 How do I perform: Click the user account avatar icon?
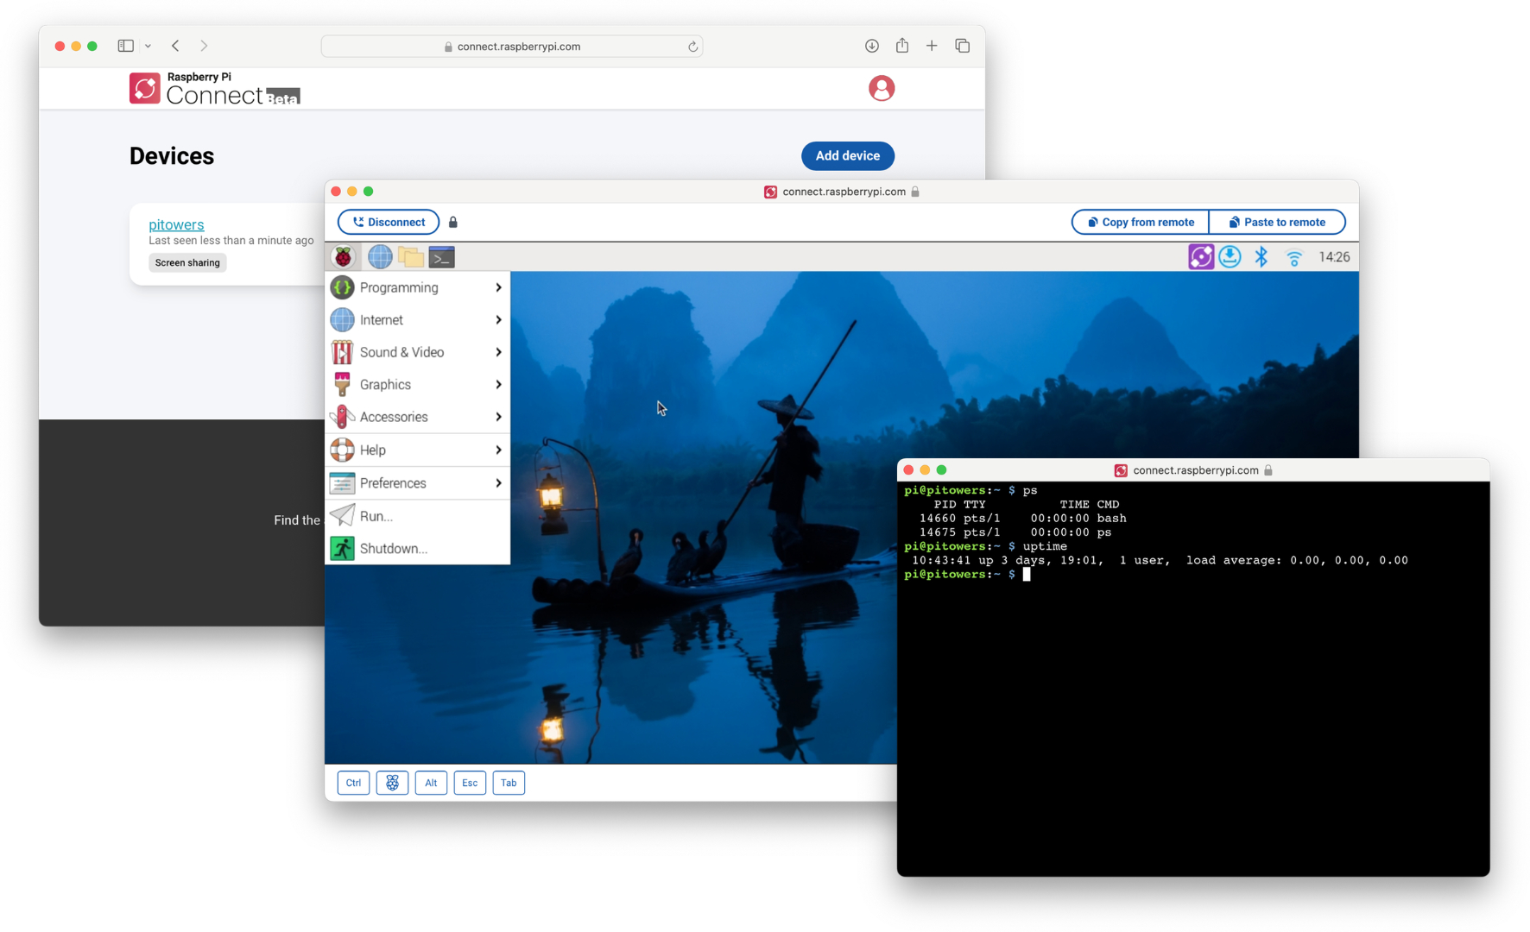881,88
